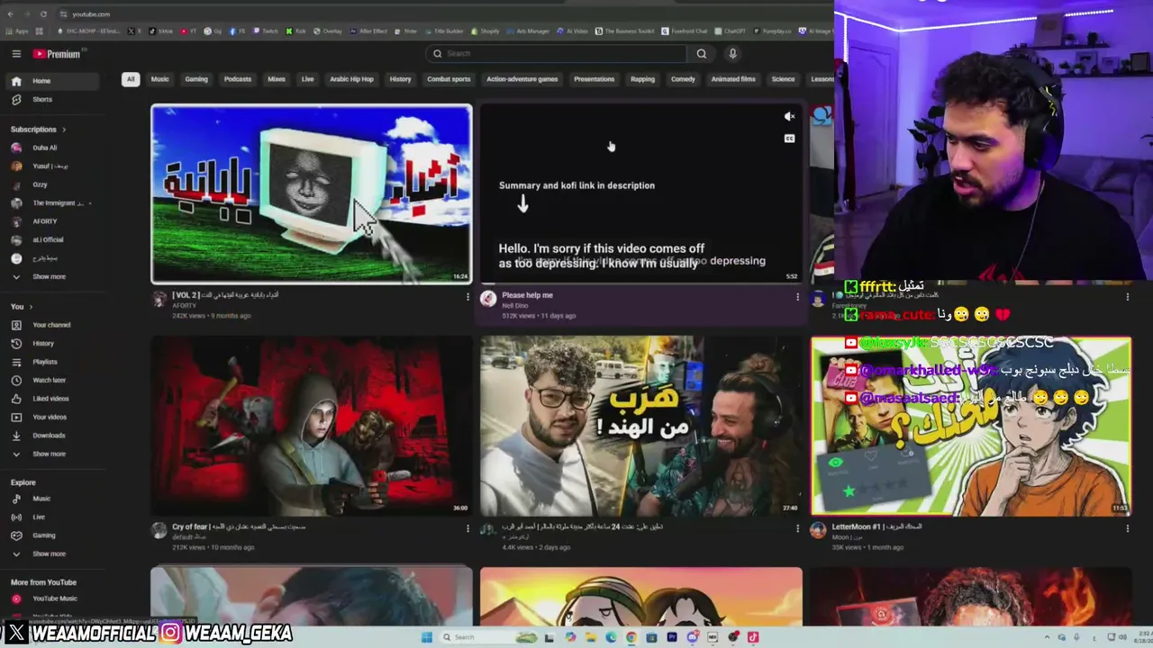Open the You section heading
Screen dimensions: 1153x648
tap(22, 307)
